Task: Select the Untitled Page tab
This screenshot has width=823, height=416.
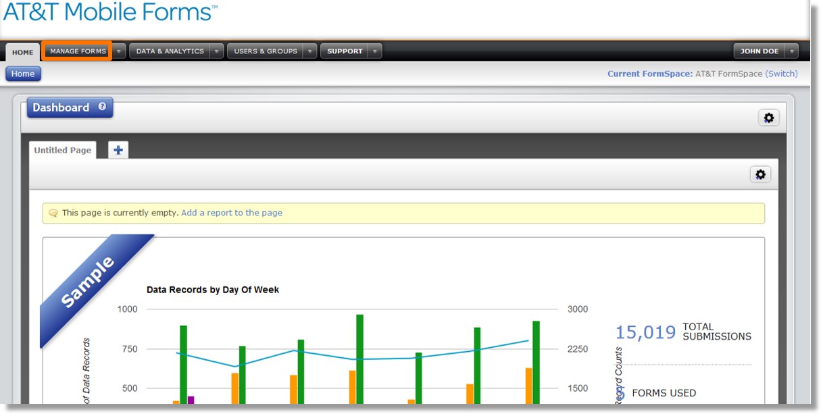Action: (62, 150)
